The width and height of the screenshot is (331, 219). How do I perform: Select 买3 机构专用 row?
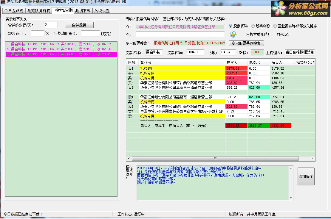click(x=221, y=78)
